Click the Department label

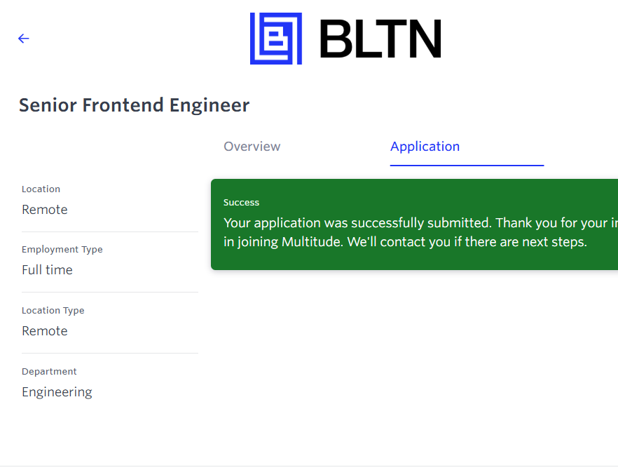click(49, 371)
